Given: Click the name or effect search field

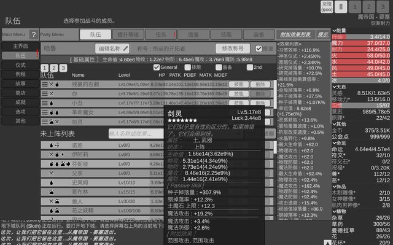Looking at the screenshot, I should (136, 133).
